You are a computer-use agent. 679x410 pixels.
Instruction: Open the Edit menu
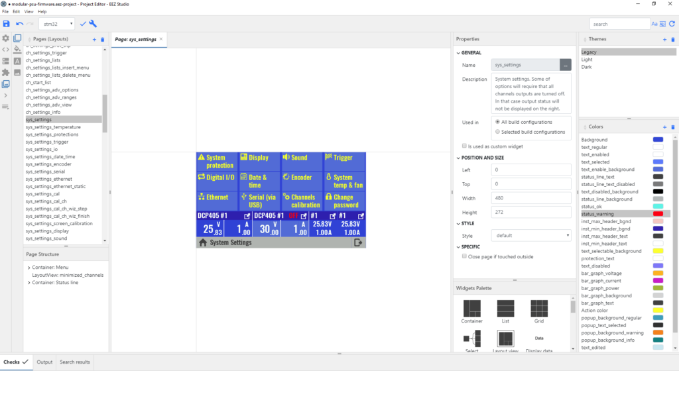tap(16, 12)
